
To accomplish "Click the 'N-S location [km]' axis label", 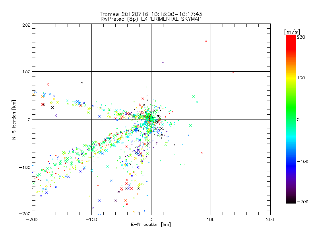I will [x=14, y=119].
